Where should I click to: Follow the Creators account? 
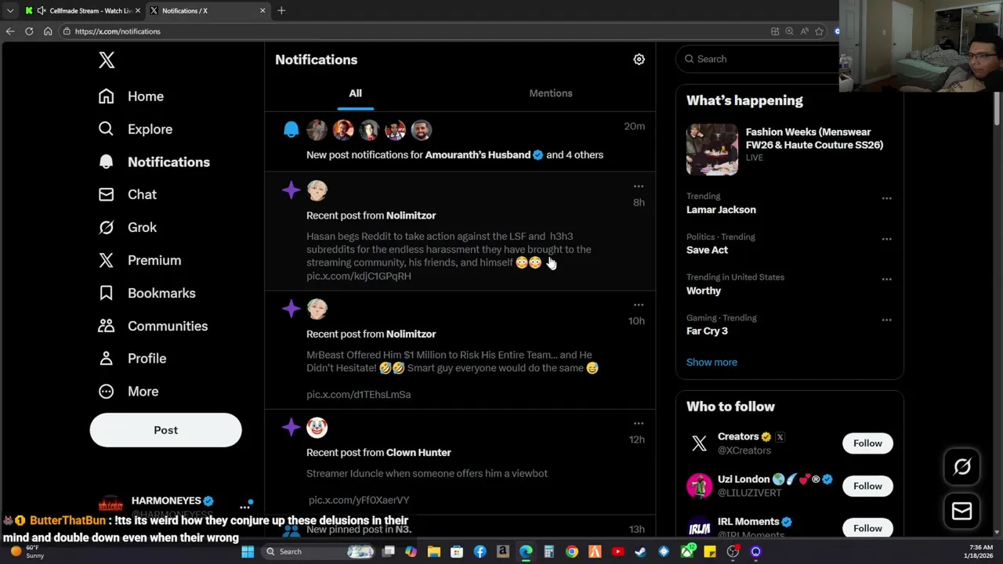click(x=867, y=443)
